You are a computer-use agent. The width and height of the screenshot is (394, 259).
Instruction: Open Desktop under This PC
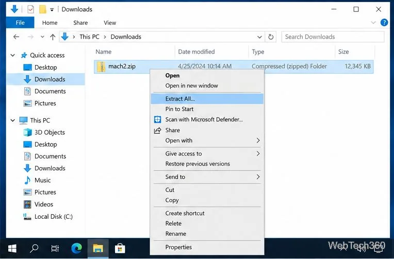tap(46, 144)
